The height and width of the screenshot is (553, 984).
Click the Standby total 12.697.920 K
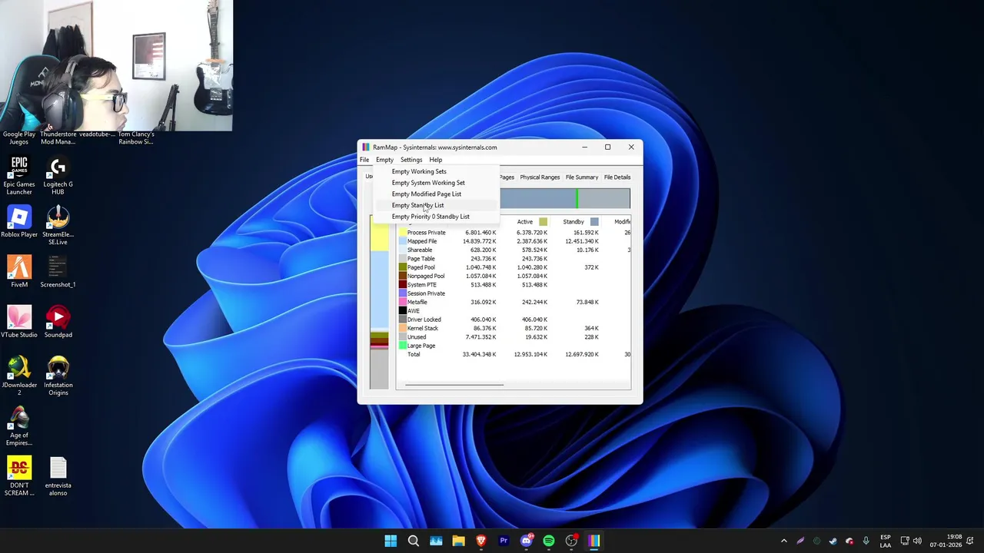(582, 354)
